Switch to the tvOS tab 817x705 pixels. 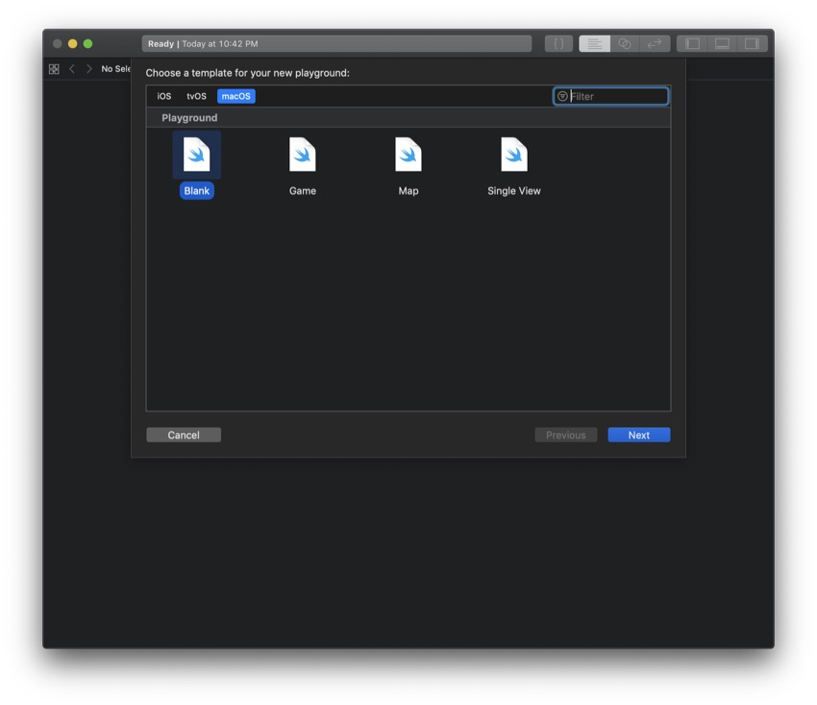click(x=196, y=96)
